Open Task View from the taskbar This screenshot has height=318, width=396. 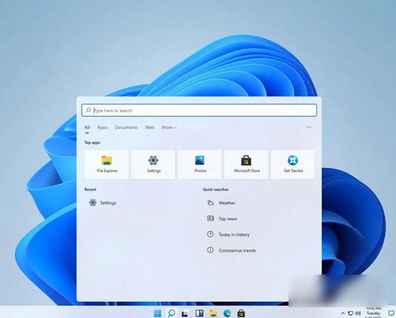coord(185,312)
